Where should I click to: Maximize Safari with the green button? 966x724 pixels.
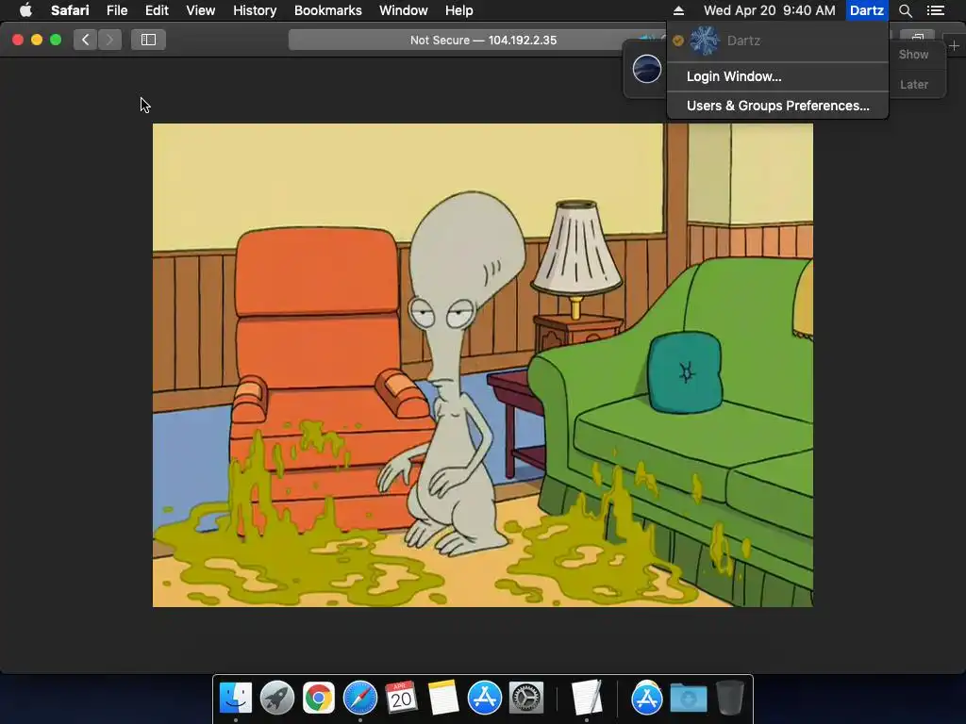click(x=56, y=40)
